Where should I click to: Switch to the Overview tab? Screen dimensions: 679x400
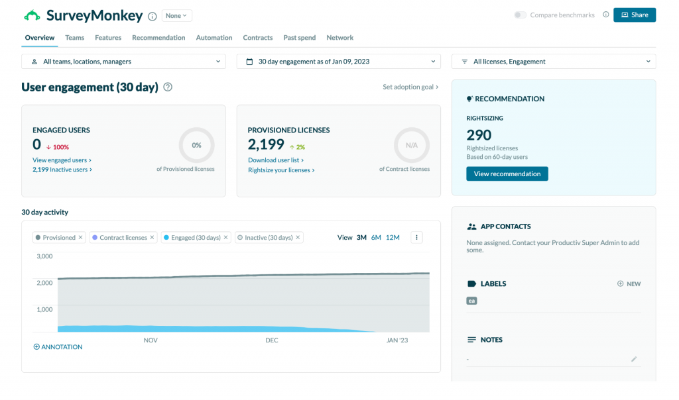pos(39,38)
